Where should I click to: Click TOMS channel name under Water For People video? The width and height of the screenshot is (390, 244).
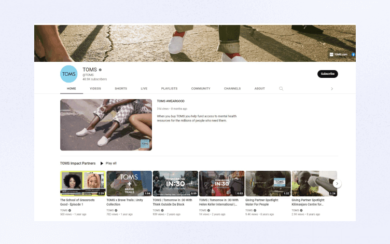pos(249,210)
